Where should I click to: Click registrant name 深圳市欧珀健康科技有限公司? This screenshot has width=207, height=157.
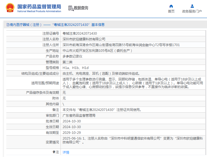click(84, 39)
